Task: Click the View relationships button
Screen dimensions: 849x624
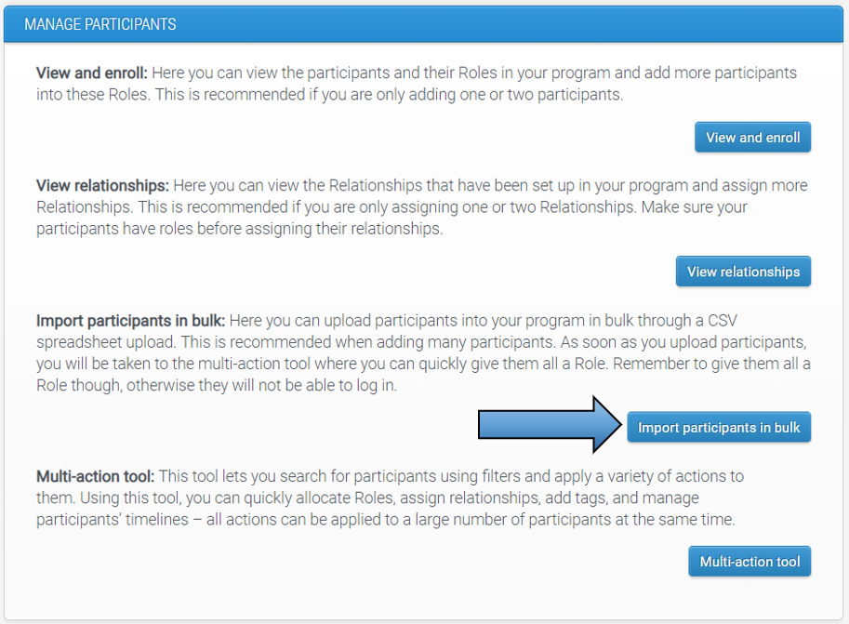Action: click(743, 271)
